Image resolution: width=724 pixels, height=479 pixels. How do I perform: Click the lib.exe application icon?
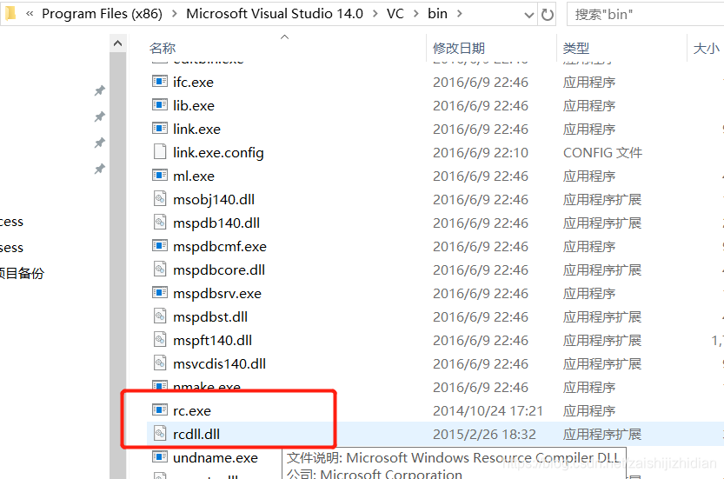tap(160, 105)
